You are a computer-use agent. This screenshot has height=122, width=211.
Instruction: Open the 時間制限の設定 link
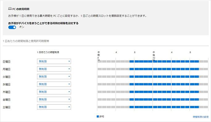[x=201, y=117]
